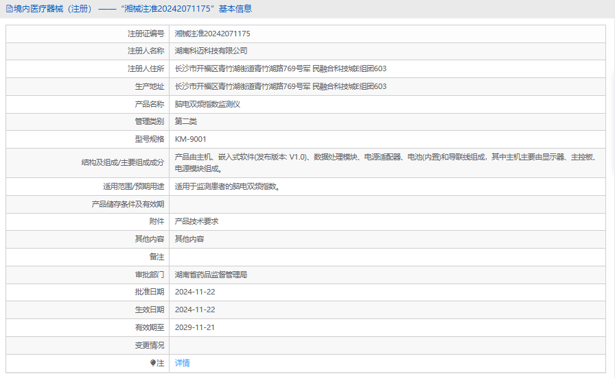Select registration number 湘械注准20242071175 in table
615x378 pixels.
(212, 34)
